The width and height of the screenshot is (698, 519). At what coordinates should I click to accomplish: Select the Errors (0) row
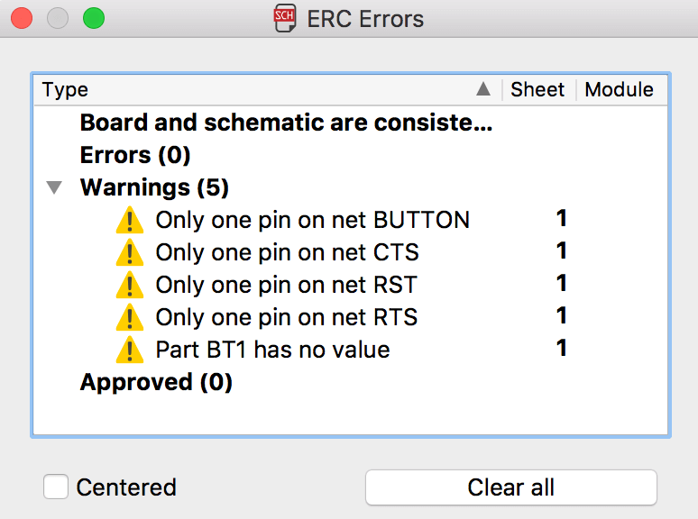(135, 155)
